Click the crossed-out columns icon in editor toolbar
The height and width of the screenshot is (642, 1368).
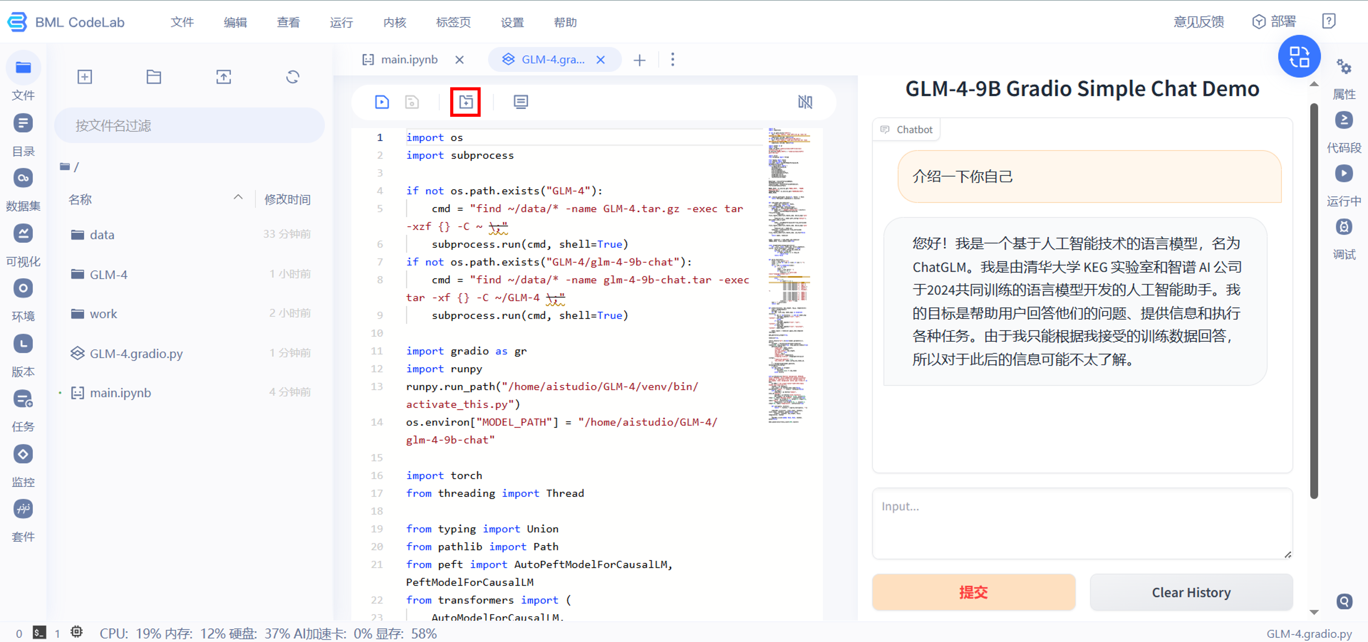(805, 102)
